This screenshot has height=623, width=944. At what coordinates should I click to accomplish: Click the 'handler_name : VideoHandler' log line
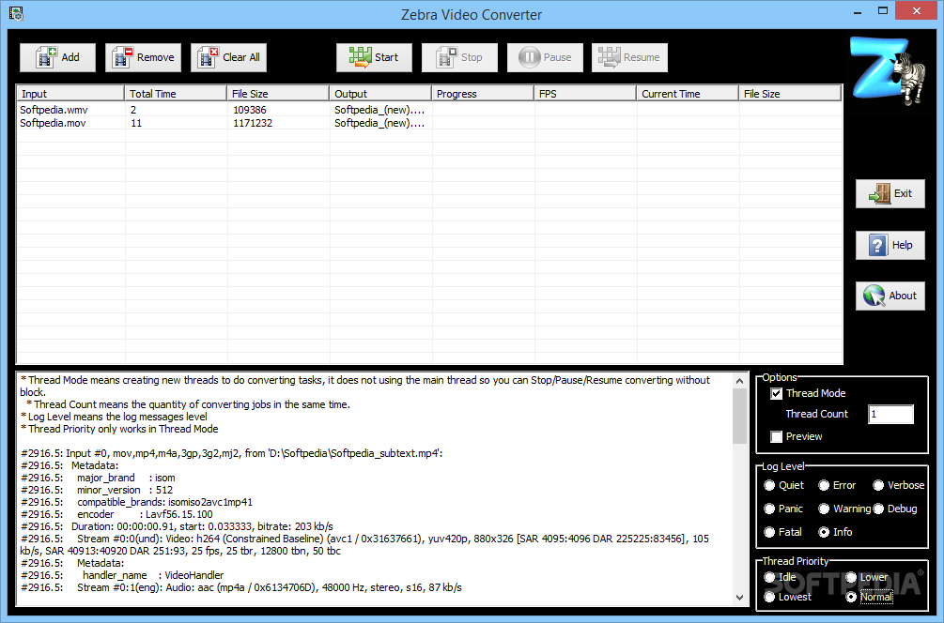[x=122, y=575]
